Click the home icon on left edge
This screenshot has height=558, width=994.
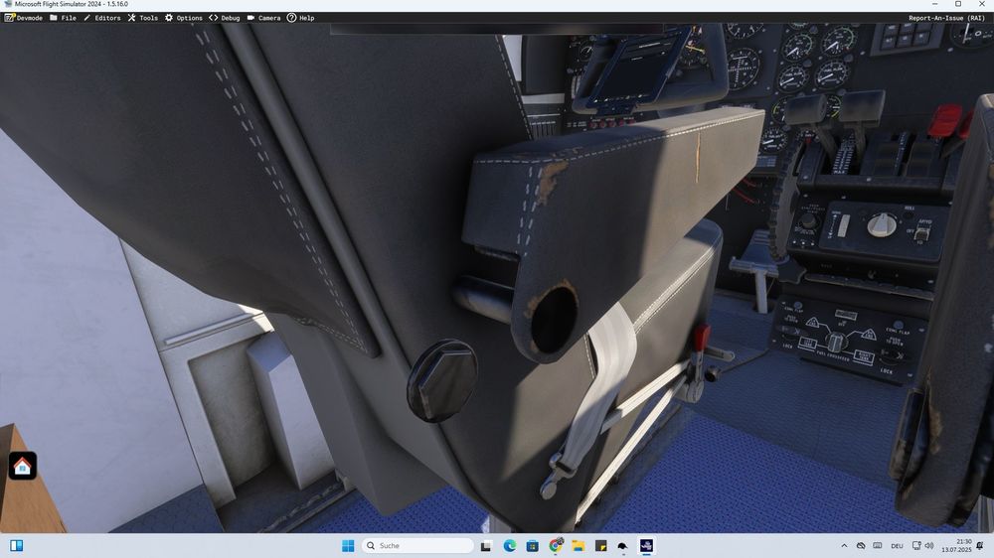pyautogui.click(x=22, y=466)
